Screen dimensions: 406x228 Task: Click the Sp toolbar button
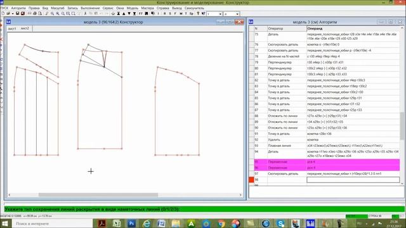click(192, 13)
